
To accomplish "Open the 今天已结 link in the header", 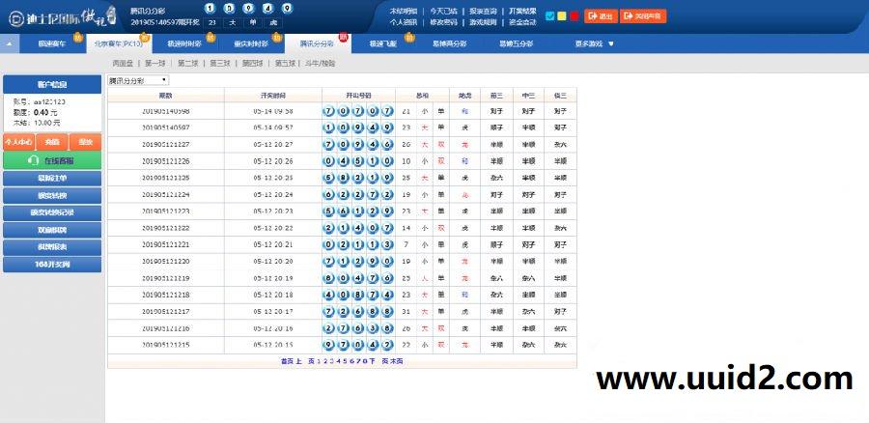I will 443,11.
